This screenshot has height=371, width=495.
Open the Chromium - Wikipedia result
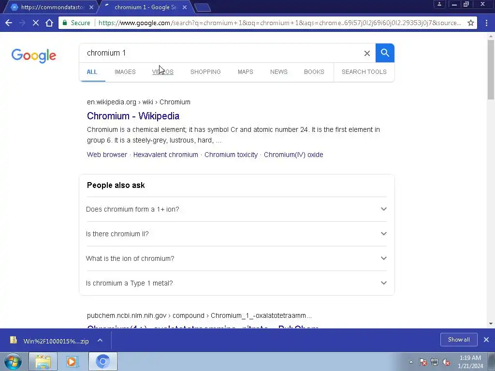click(133, 116)
